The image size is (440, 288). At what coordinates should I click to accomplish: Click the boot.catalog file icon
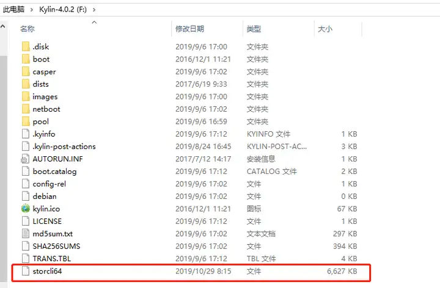(26, 171)
